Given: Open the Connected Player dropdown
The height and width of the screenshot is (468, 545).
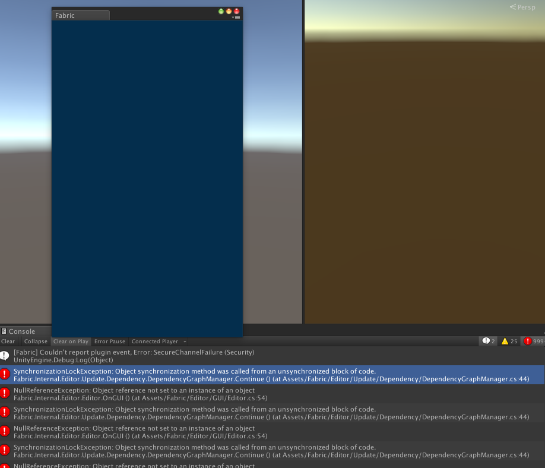Looking at the screenshot, I should point(157,341).
